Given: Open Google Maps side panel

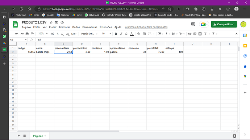Looking at the screenshot, I should [245, 76].
